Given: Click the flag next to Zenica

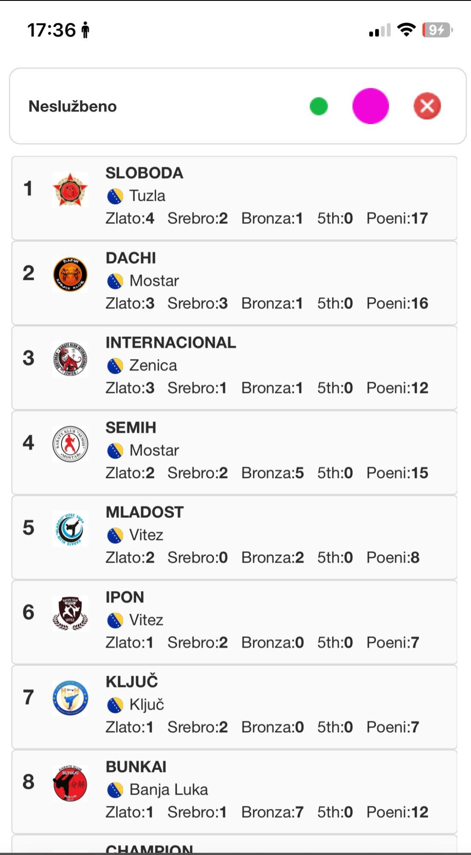Looking at the screenshot, I should pyautogui.click(x=115, y=366).
